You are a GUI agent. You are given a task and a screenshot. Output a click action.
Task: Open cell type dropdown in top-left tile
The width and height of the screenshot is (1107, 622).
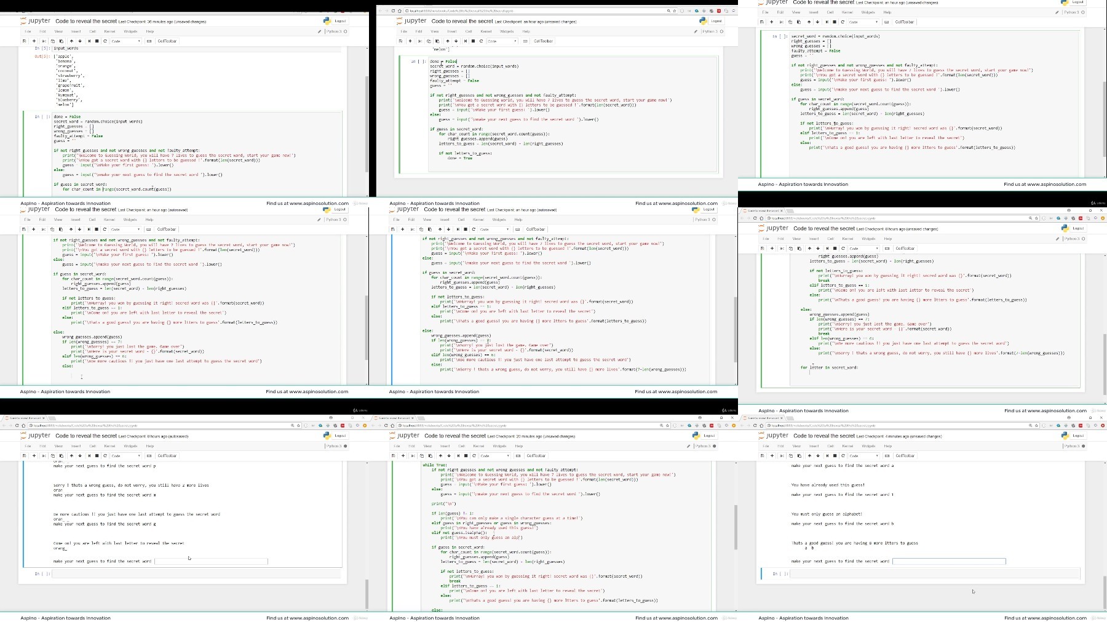[125, 41]
